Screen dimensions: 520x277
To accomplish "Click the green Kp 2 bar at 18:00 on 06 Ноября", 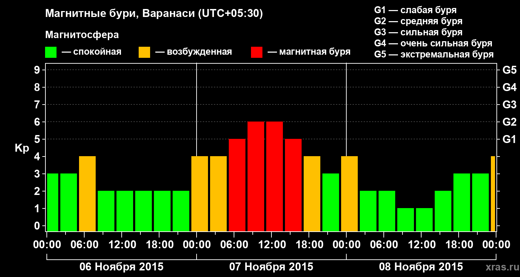I will point(162,211).
